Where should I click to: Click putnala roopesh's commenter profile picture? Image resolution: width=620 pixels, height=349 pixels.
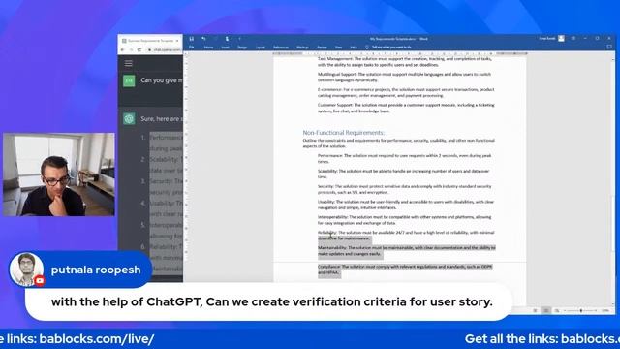[26, 270]
